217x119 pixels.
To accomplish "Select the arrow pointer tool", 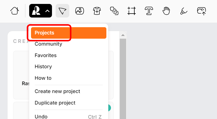I will [x=62, y=11].
